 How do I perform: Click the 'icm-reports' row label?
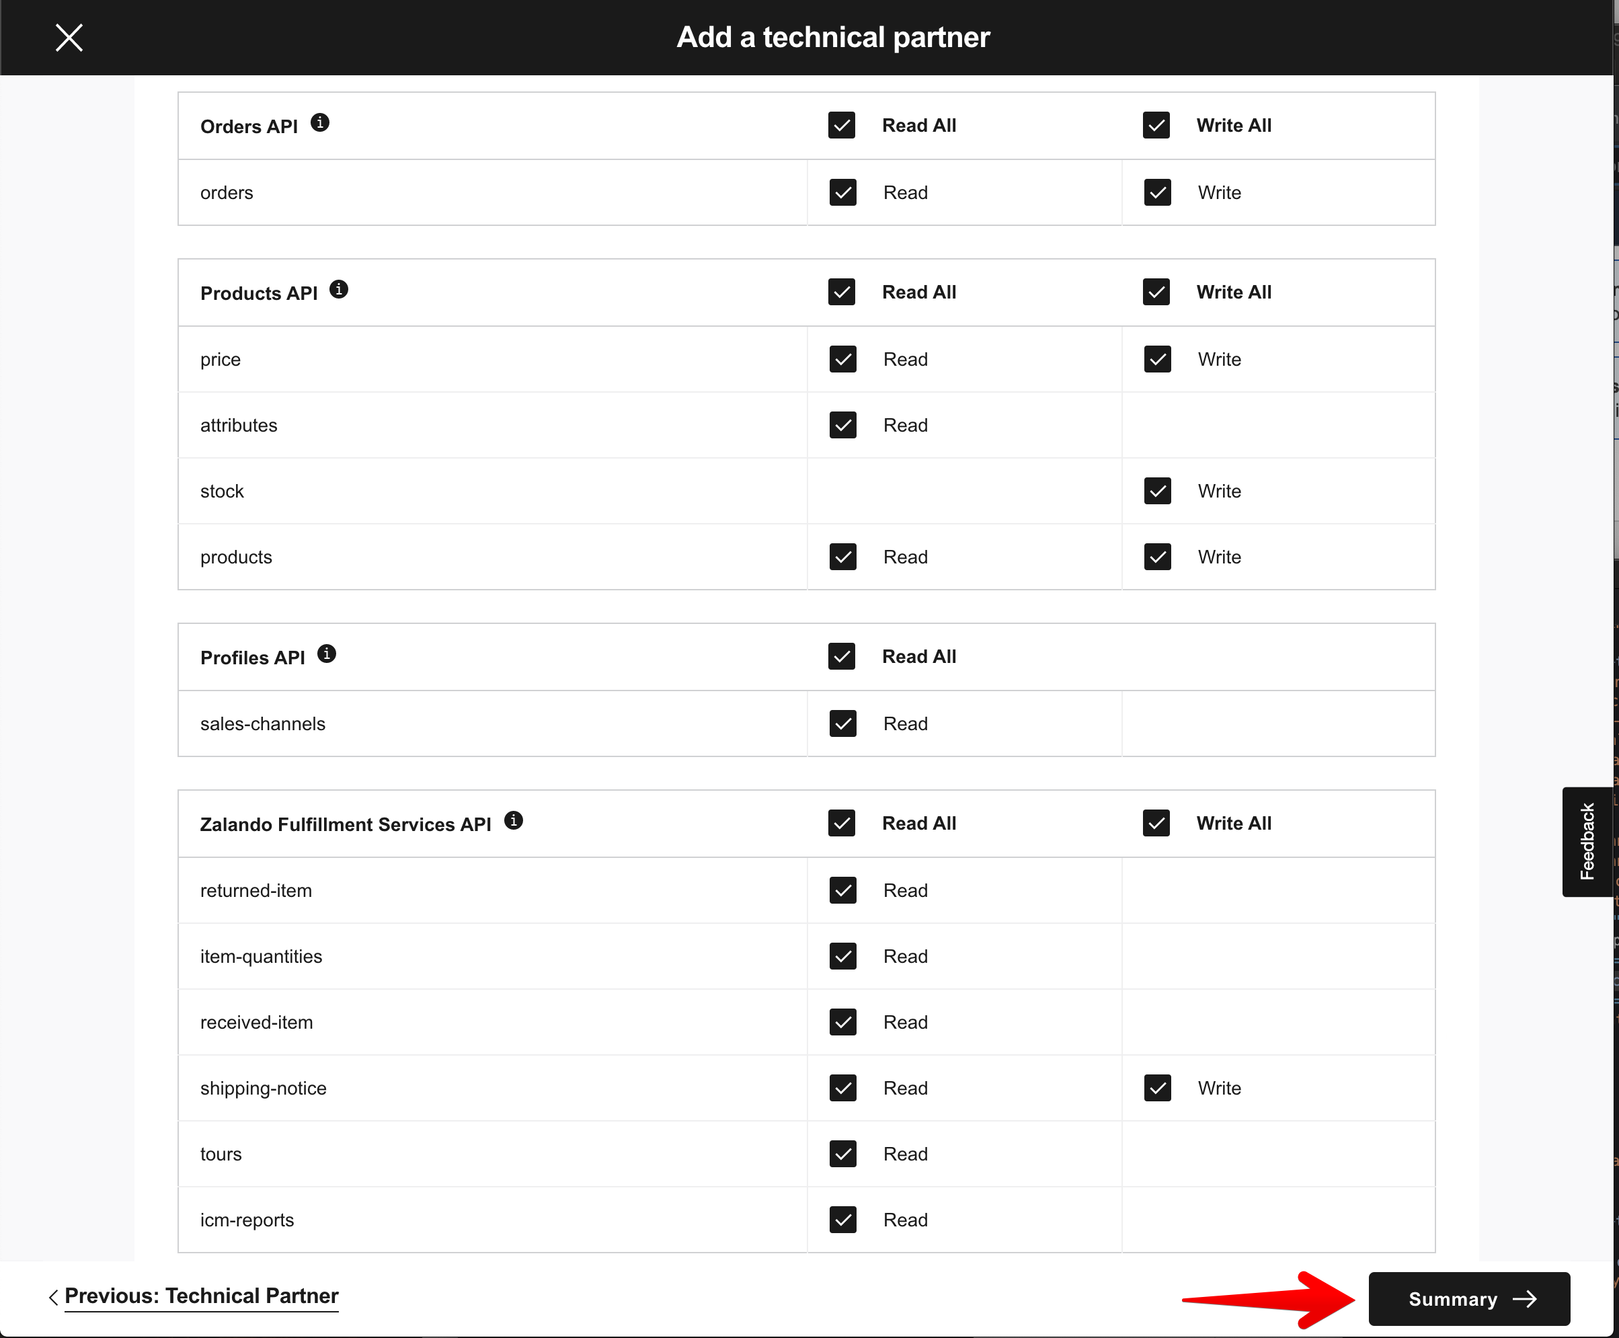(247, 1220)
